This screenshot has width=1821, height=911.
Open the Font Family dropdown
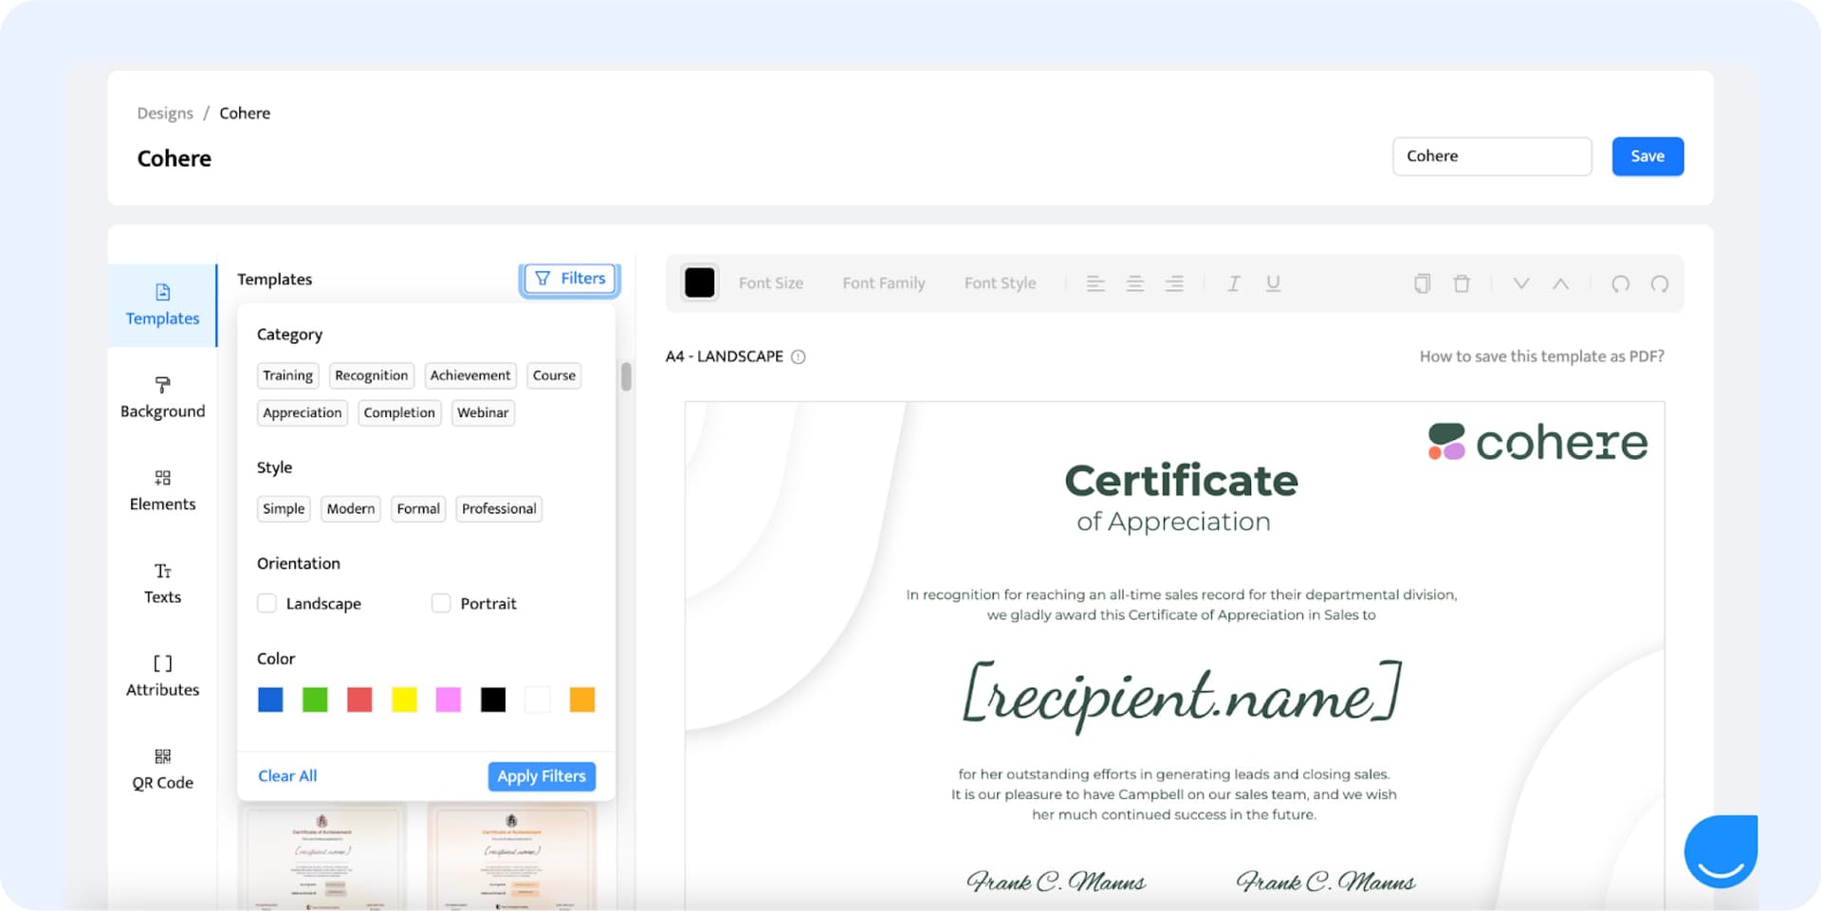(883, 283)
